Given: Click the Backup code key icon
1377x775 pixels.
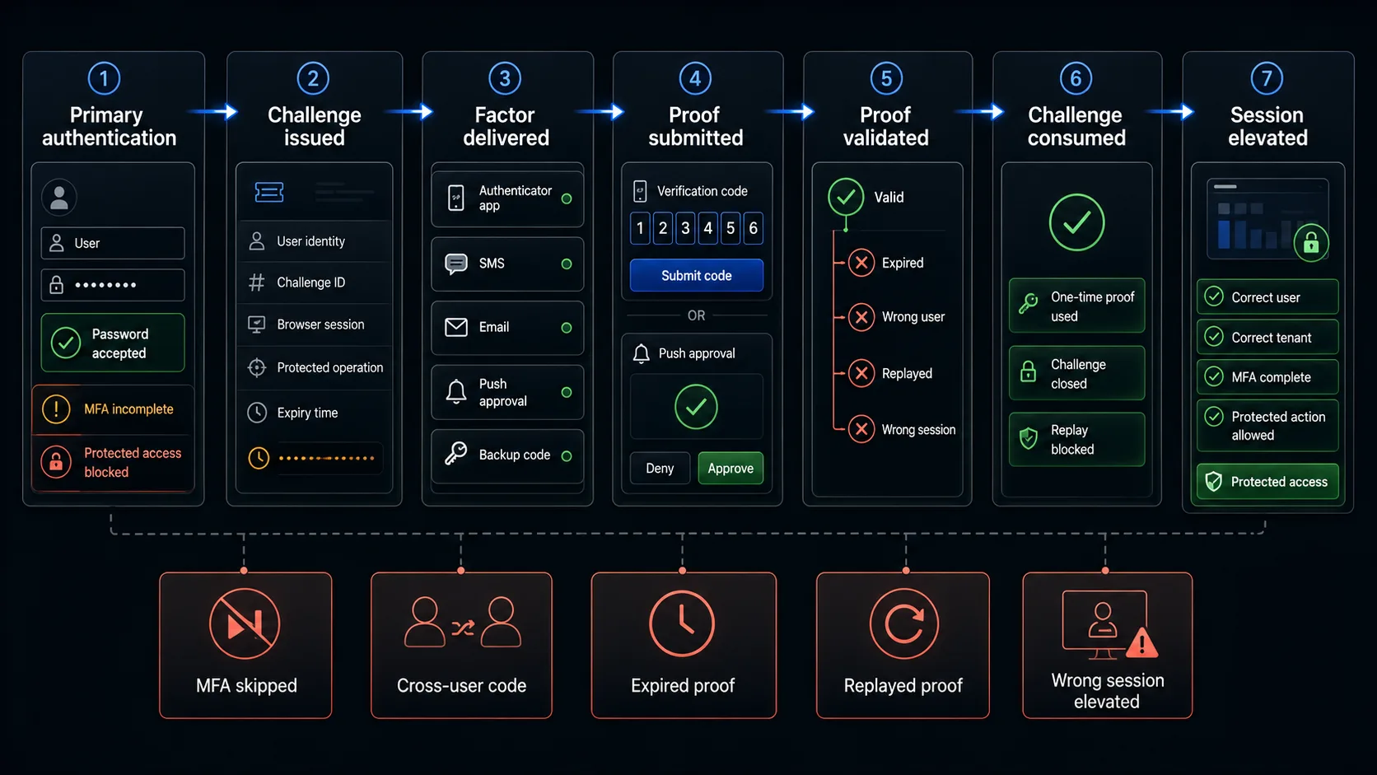Looking at the screenshot, I should coord(455,454).
